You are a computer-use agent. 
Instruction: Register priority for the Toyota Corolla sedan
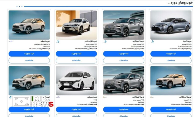click(171, 54)
